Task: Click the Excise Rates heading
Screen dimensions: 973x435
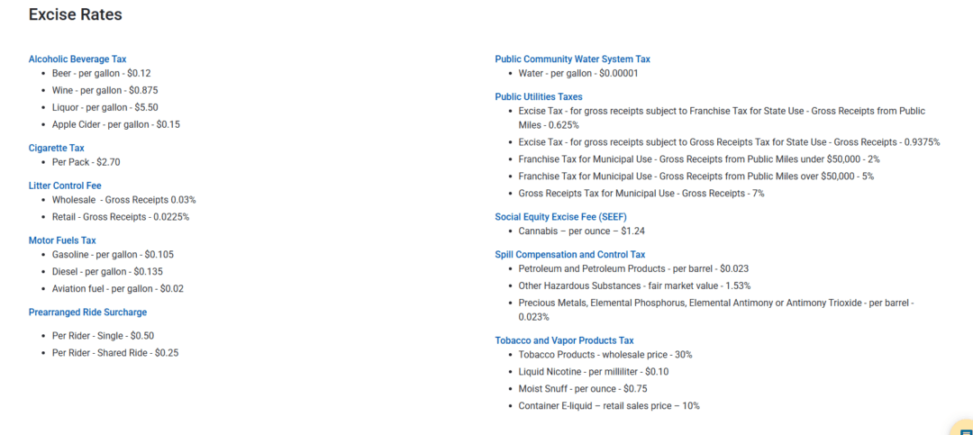Action: tap(75, 15)
